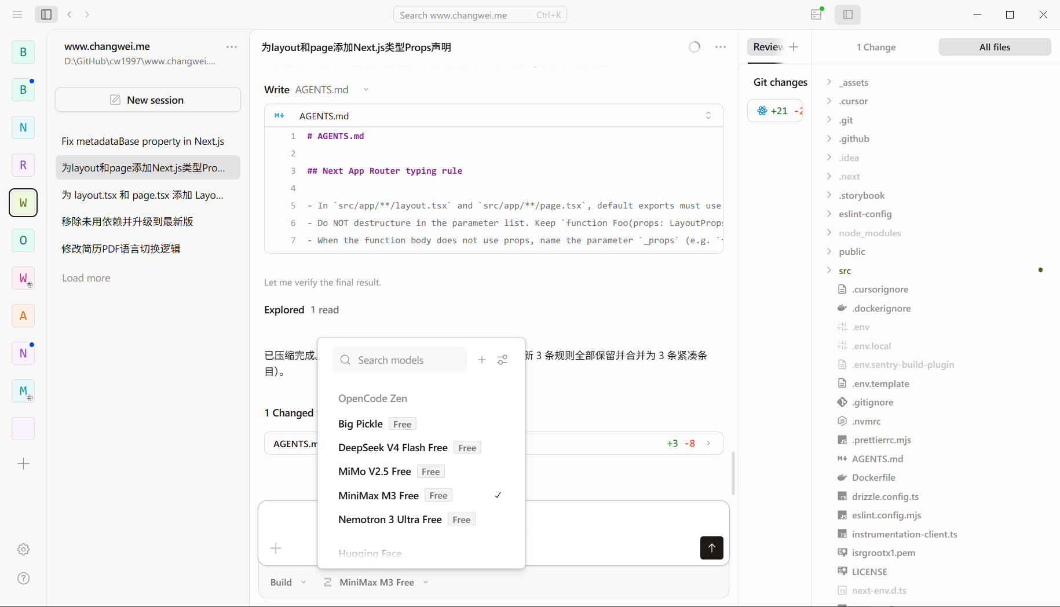The width and height of the screenshot is (1060, 607).
Task: Choose Nemotron 3 Ultra Free model
Action: point(421,520)
